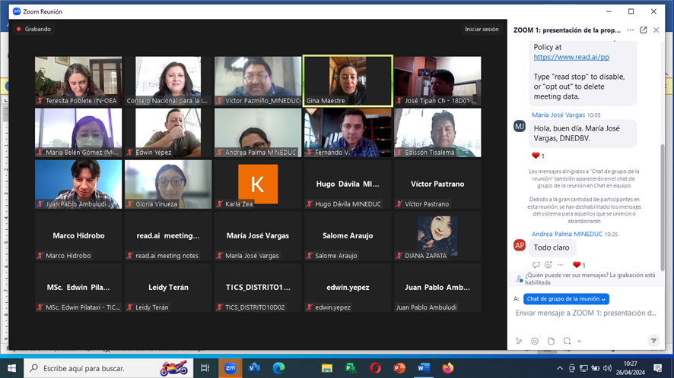Open the emoji picker in chat toolbar
Screen dimensions: 674x378
[535, 341]
